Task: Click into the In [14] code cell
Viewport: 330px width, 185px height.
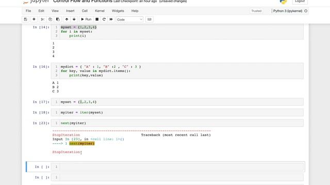Action: (177, 31)
